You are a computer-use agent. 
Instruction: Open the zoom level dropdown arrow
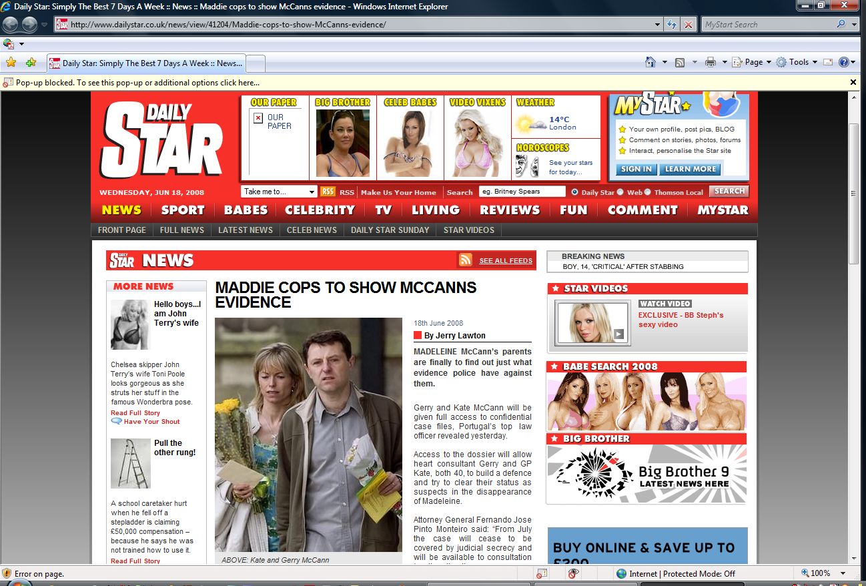[843, 573]
